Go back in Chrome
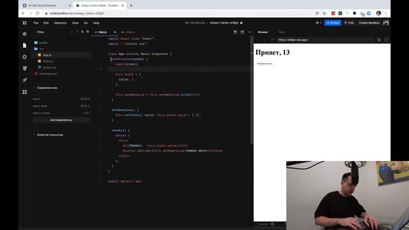 [23, 13]
